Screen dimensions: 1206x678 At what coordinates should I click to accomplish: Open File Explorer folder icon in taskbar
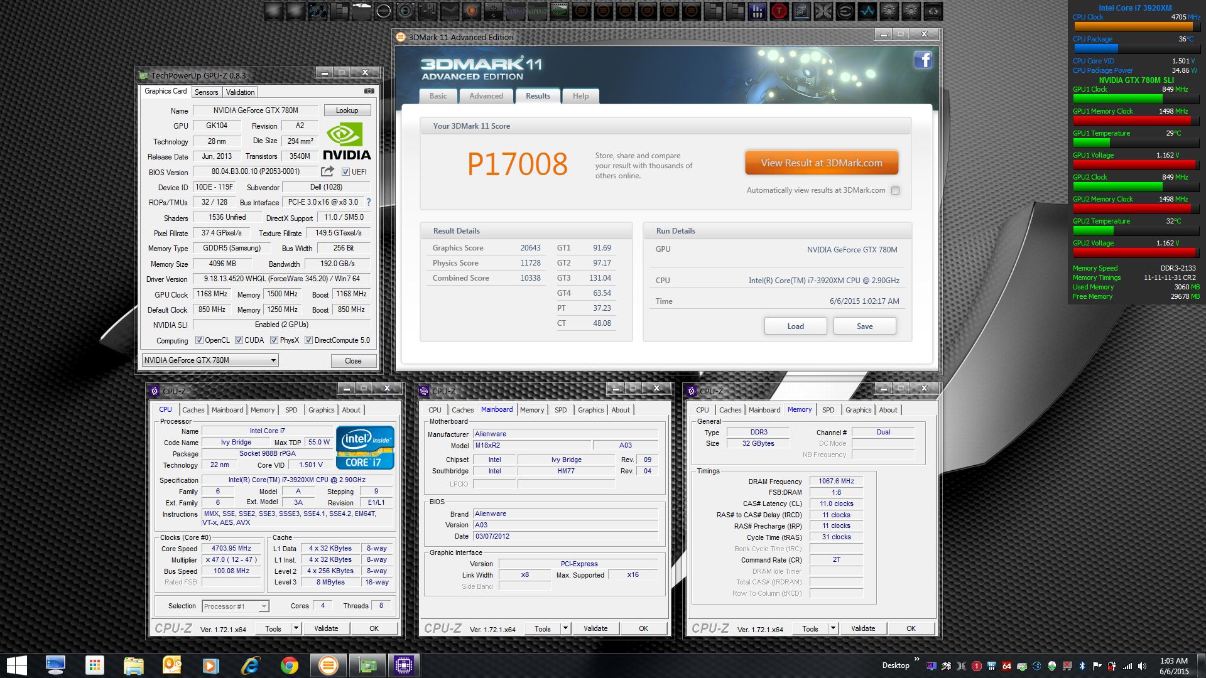coord(134,665)
